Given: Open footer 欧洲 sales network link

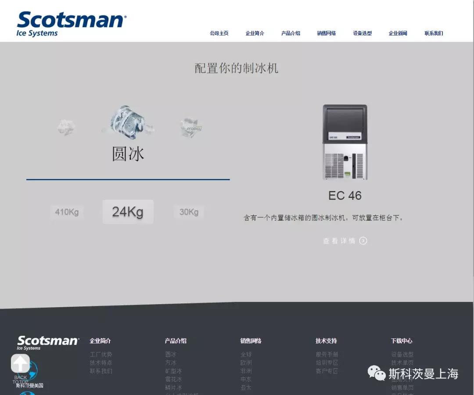Looking at the screenshot, I should [x=246, y=363].
